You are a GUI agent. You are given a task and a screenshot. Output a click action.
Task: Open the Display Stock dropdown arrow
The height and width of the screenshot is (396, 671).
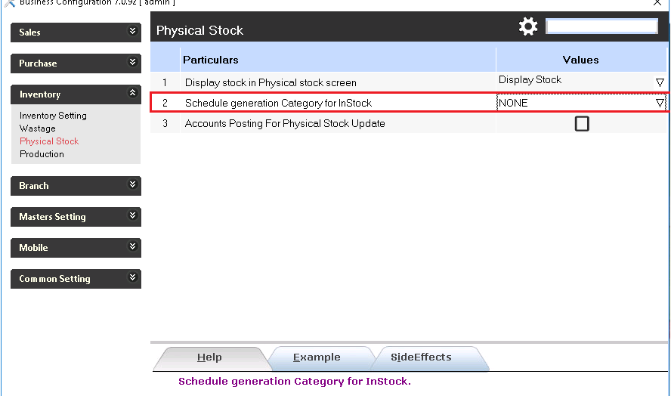point(660,82)
